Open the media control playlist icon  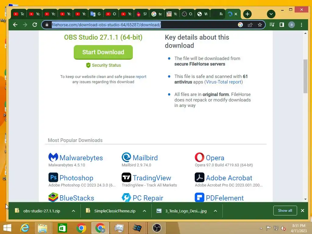pyautogui.click(x=272, y=25)
